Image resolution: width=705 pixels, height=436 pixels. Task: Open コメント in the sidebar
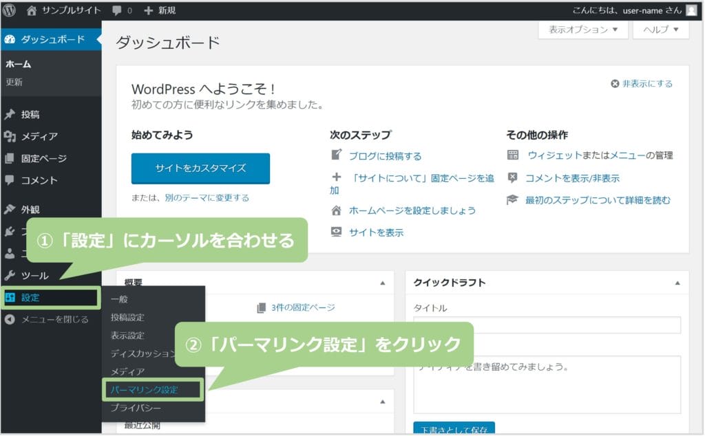pyautogui.click(x=39, y=180)
